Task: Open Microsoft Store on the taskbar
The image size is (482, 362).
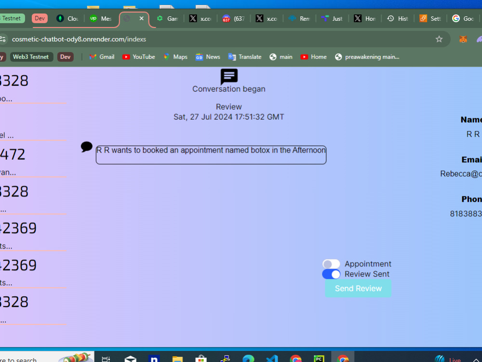Action: click(201, 358)
